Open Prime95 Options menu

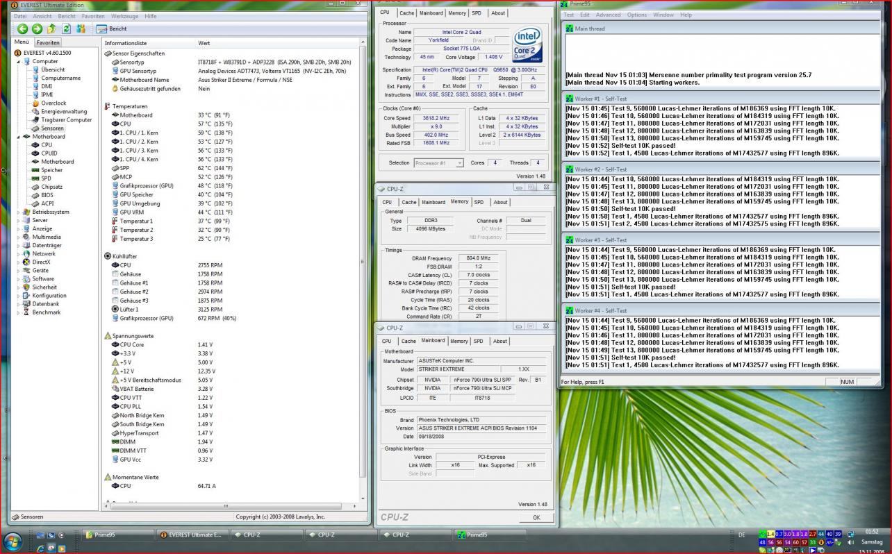636,15
